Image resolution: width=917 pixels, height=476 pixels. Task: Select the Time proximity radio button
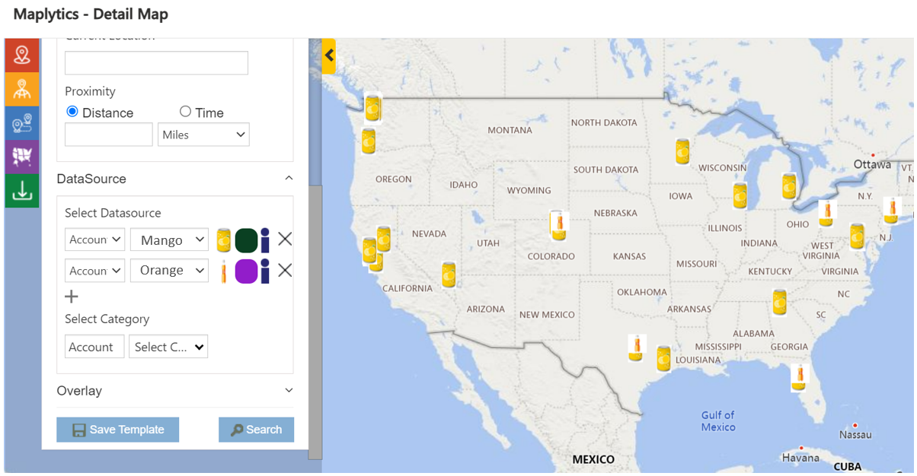pyautogui.click(x=185, y=112)
